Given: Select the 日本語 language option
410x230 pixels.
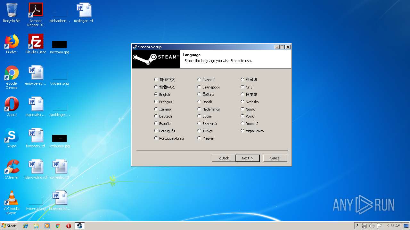Looking at the screenshot, I should click(249, 95).
